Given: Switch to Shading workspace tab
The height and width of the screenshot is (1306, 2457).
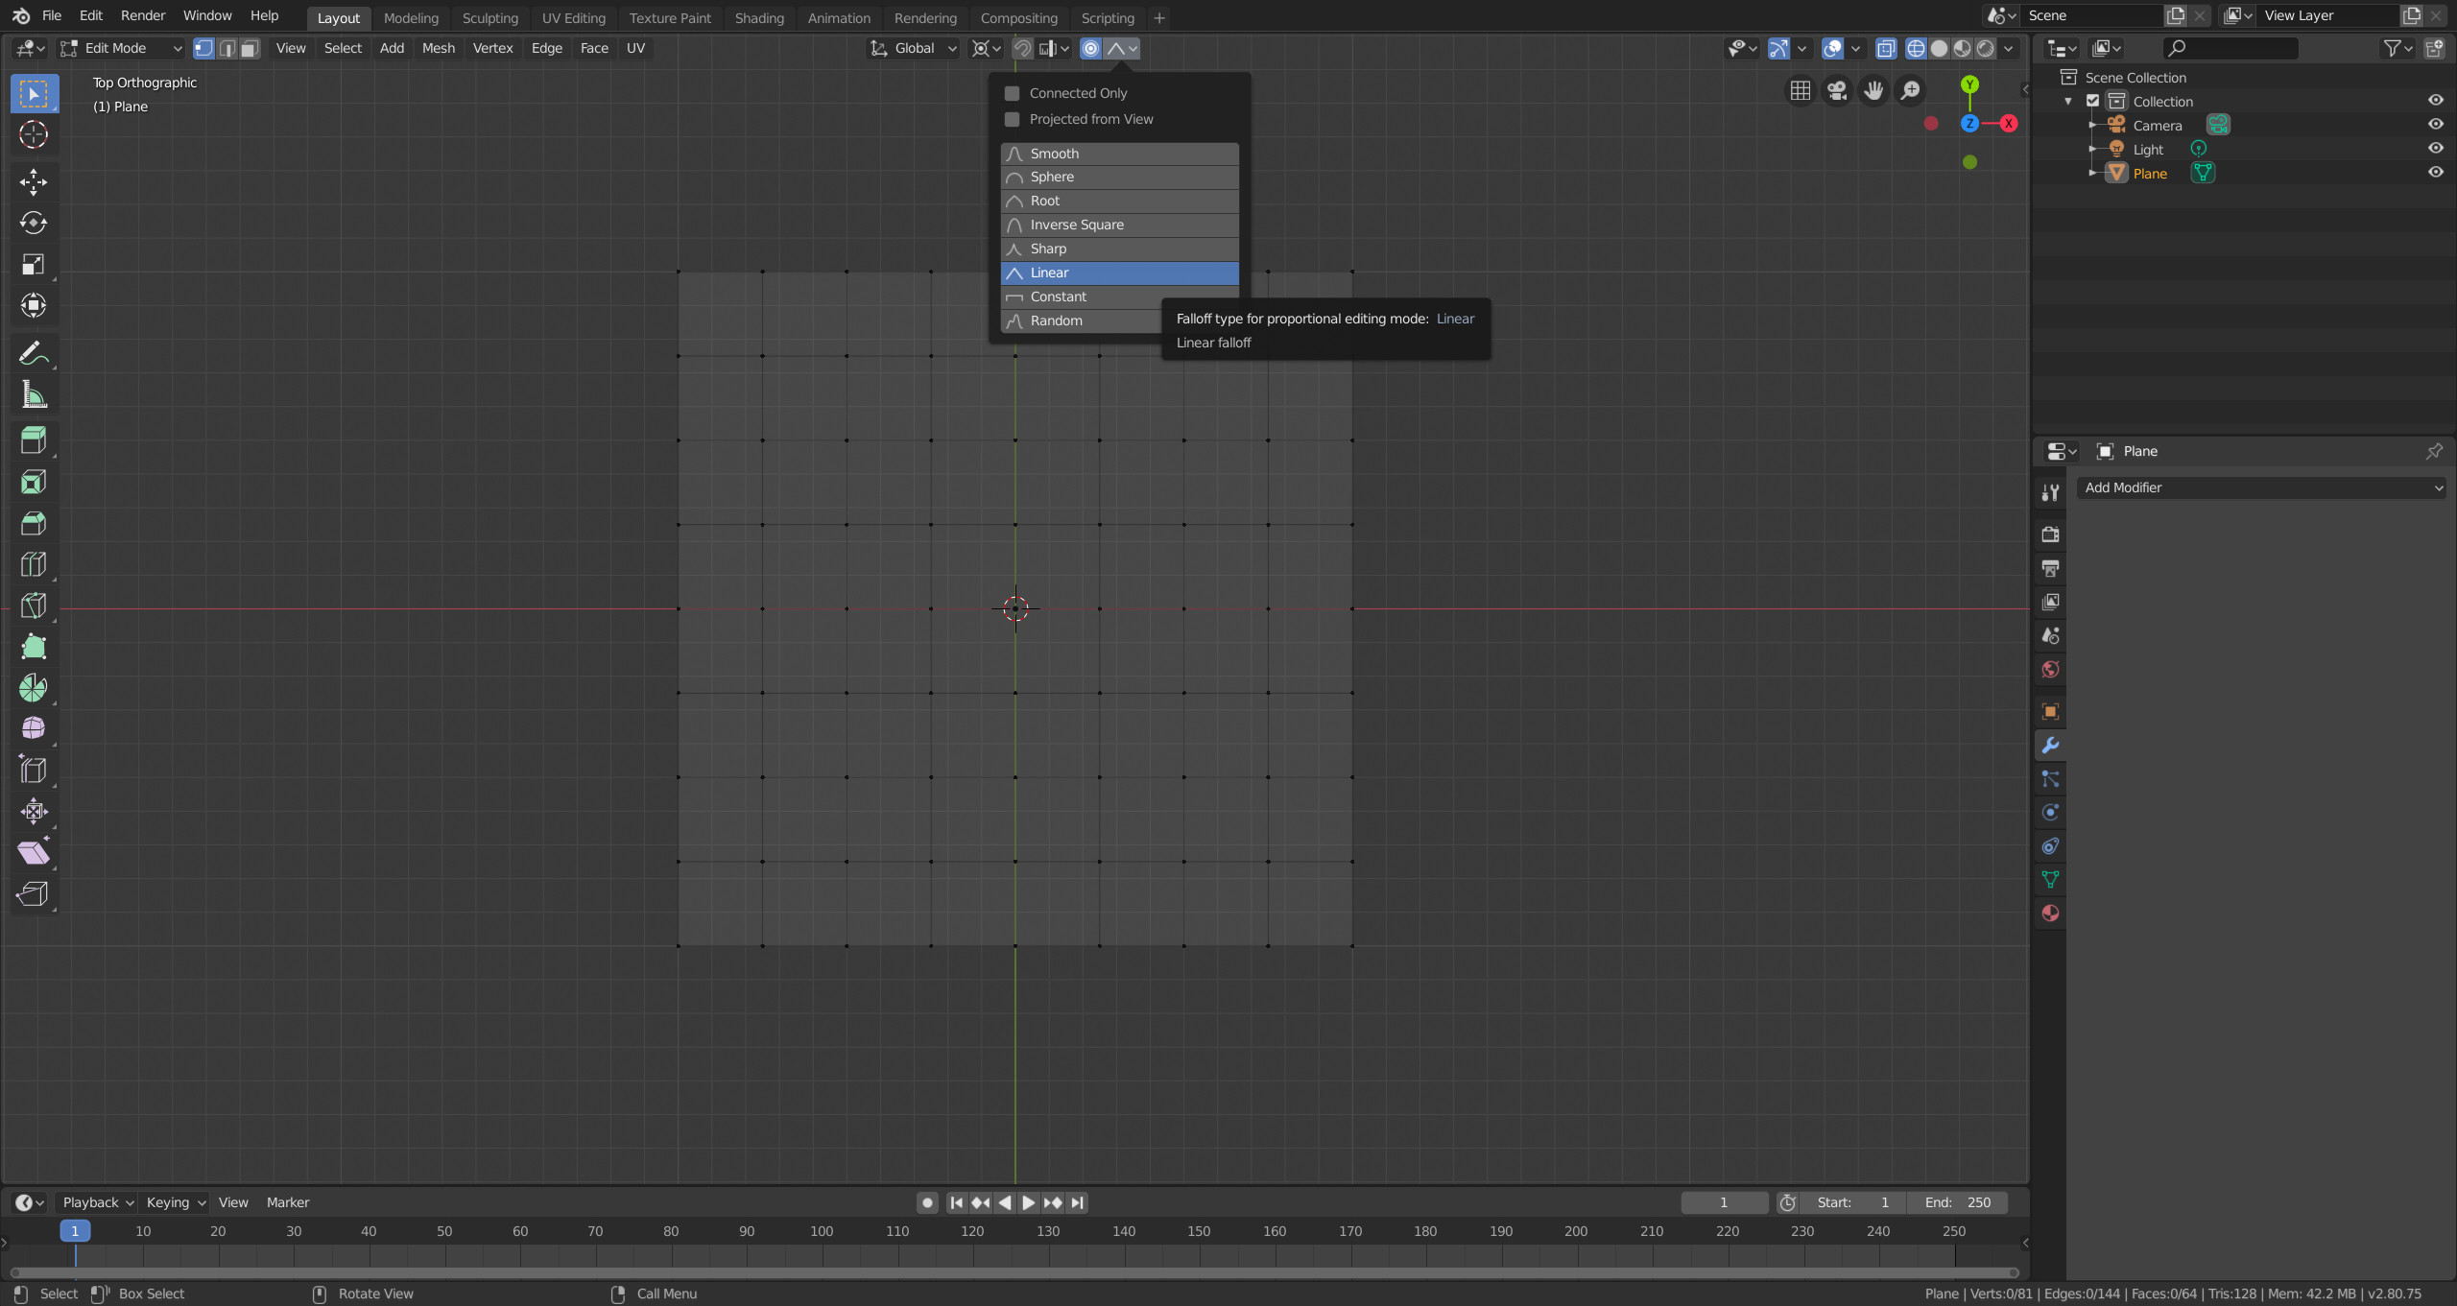Looking at the screenshot, I should (x=757, y=18).
